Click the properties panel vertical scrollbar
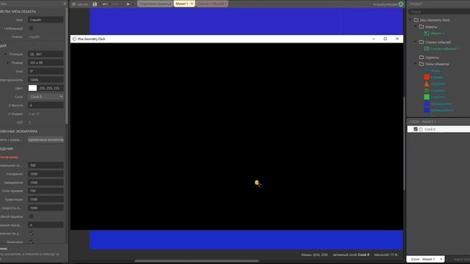Image resolution: width=470 pixels, height=264 pixels. coord(67,66)
